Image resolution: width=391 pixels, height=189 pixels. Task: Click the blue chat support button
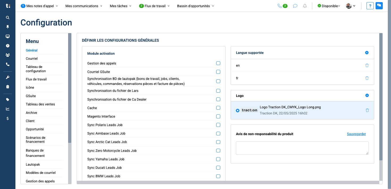379,6
